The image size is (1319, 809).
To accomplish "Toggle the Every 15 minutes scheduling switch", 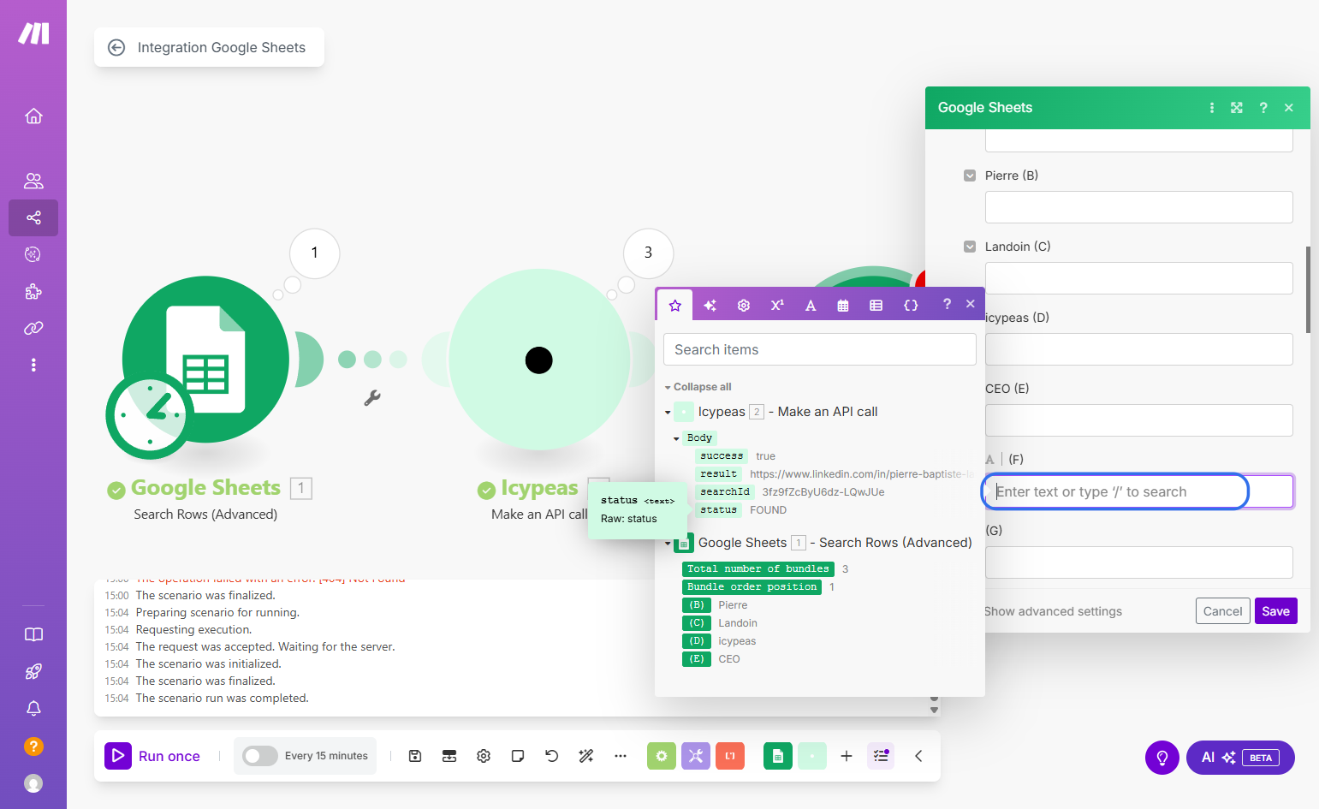I will coord(260,756).
